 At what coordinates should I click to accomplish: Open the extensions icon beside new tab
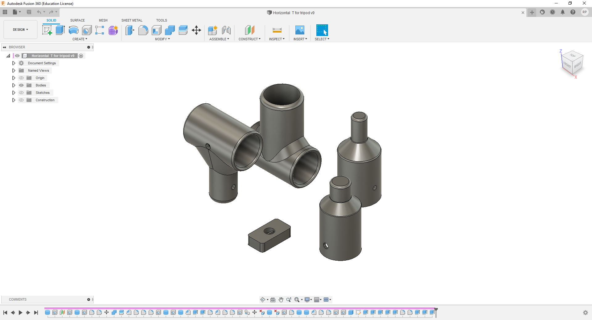[x=542, y=12]
